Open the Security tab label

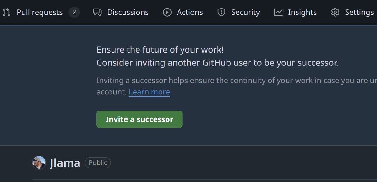(245, 12)
